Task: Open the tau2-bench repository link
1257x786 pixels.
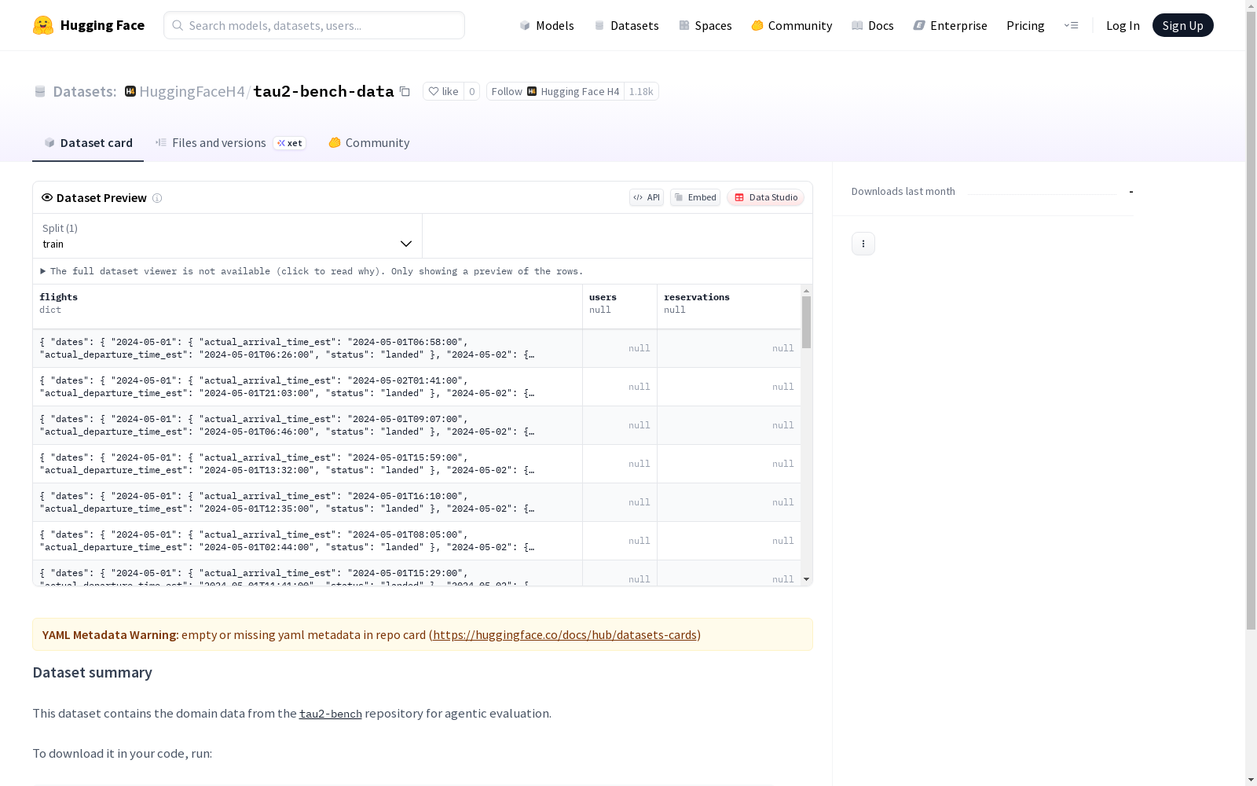Action: tap(330, 714)
